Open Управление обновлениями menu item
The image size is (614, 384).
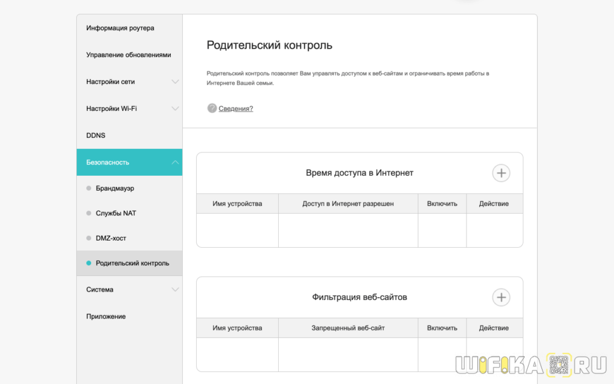(128, 55)
